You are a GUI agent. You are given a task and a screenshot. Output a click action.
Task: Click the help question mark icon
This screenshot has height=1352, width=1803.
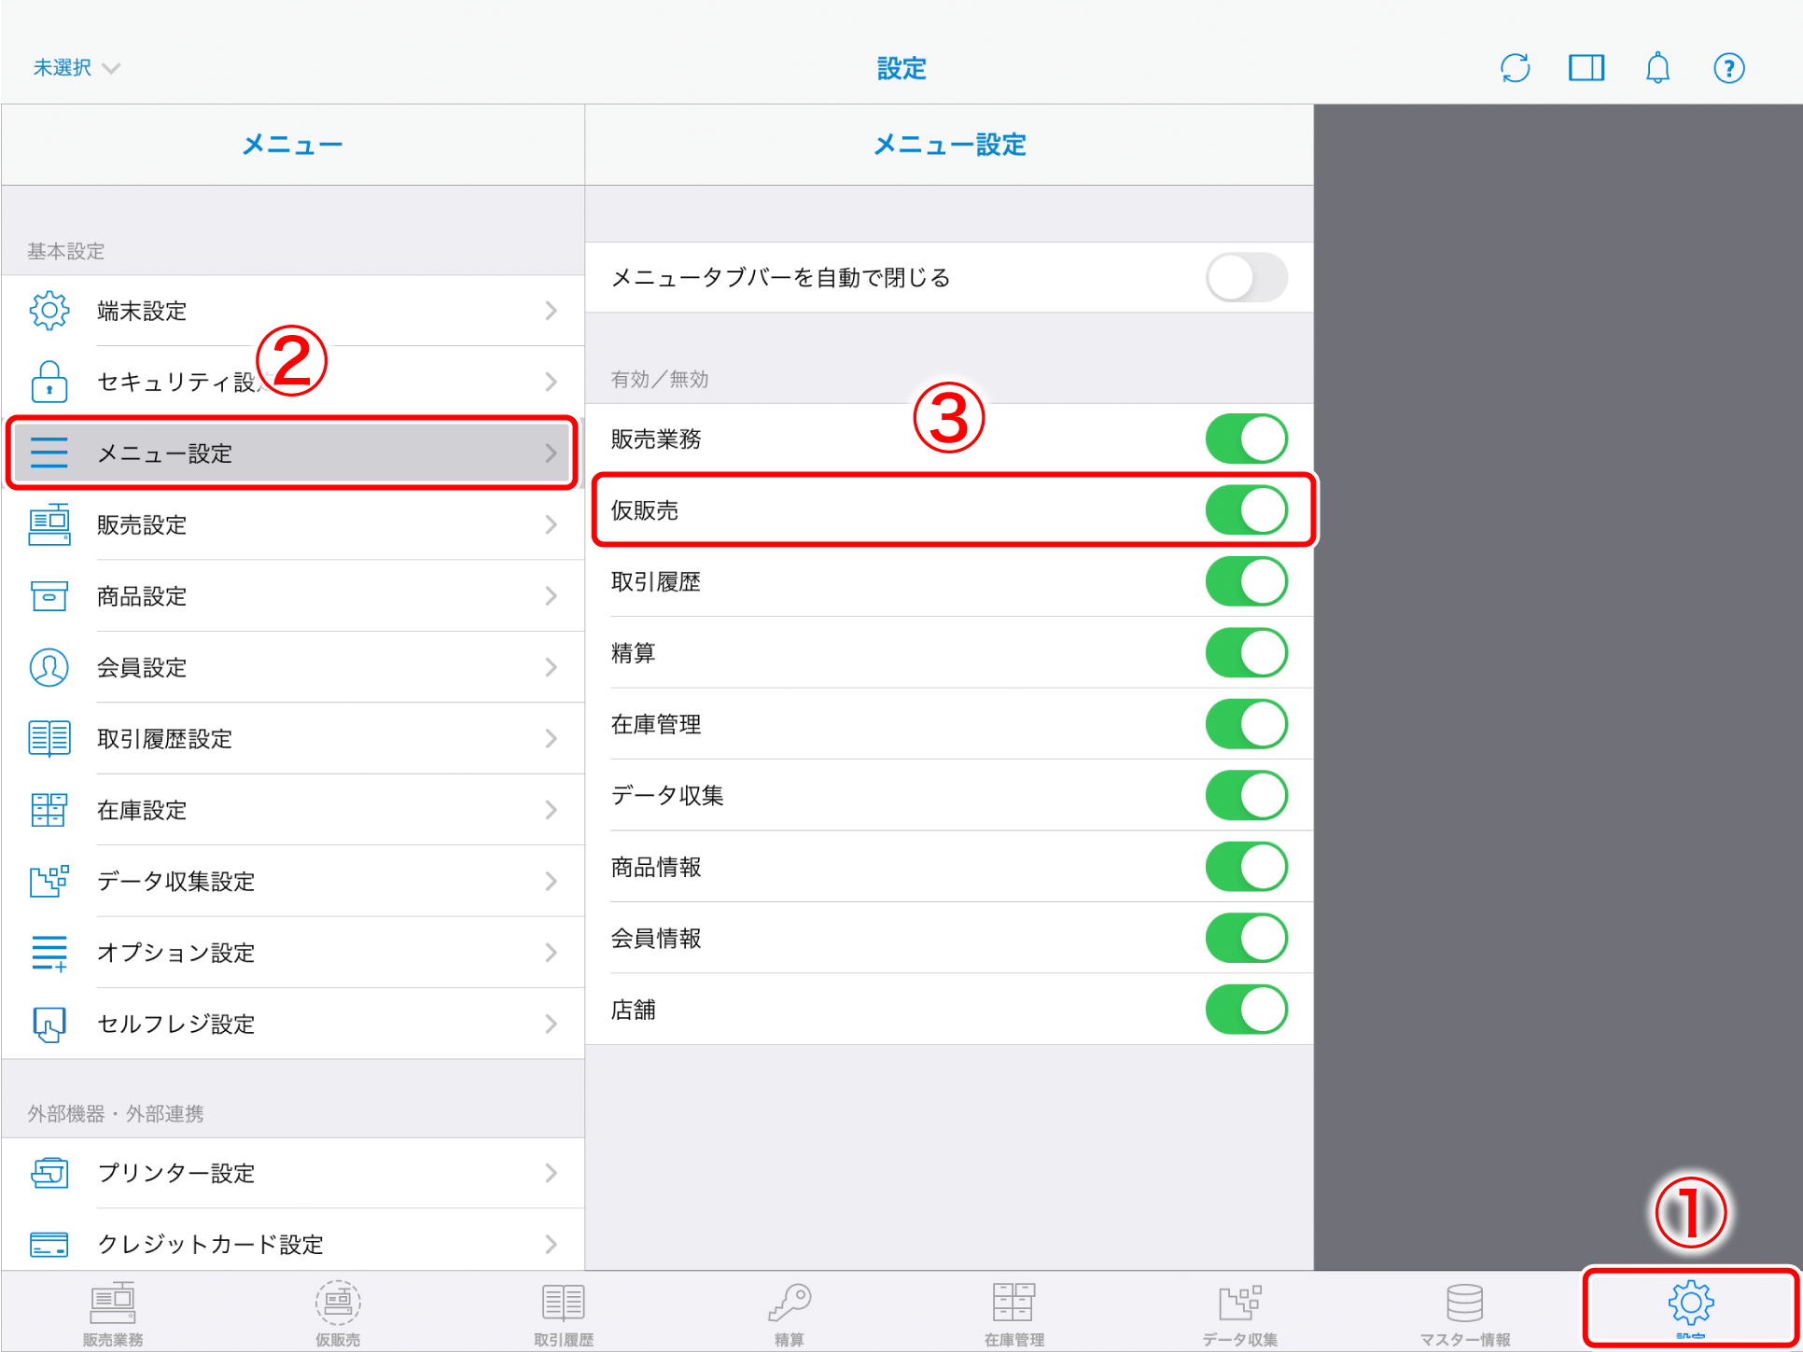1728,68
